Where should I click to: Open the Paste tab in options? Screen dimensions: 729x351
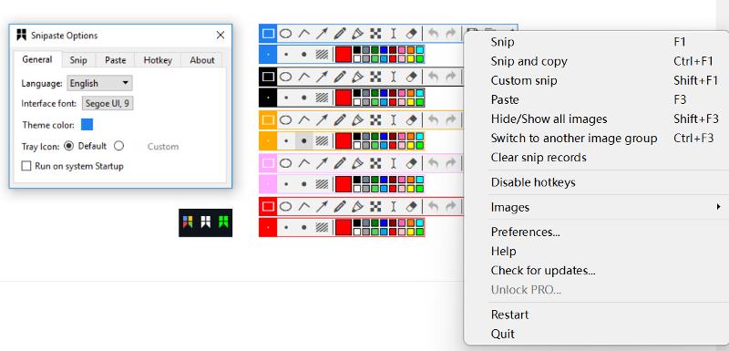pyautogui.click(x=116, y=60)
